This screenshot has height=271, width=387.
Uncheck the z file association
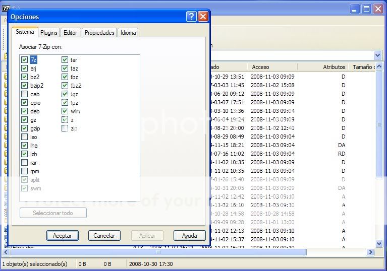[65, 120]
